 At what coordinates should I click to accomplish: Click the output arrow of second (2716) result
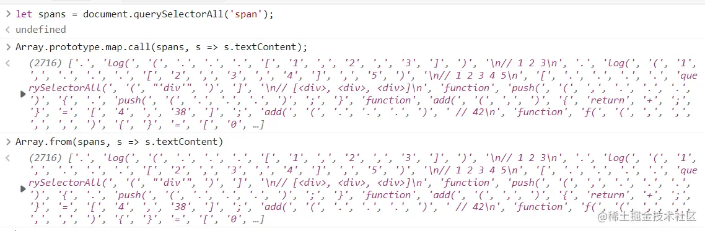click(x=7, y=158)
